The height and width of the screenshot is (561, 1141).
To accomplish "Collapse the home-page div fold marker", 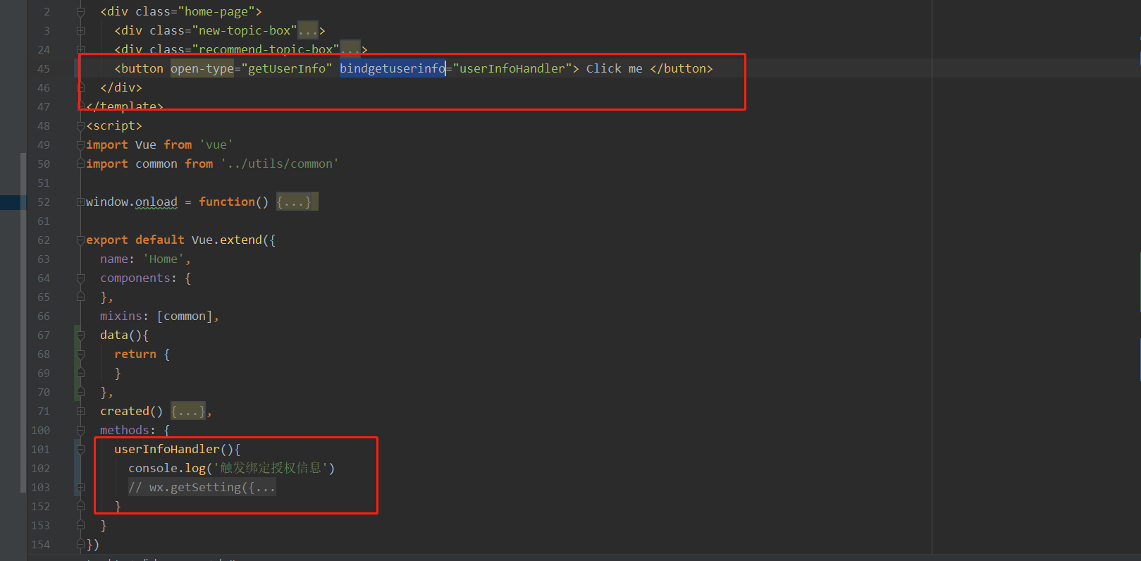I will click(x=80, y=11).
